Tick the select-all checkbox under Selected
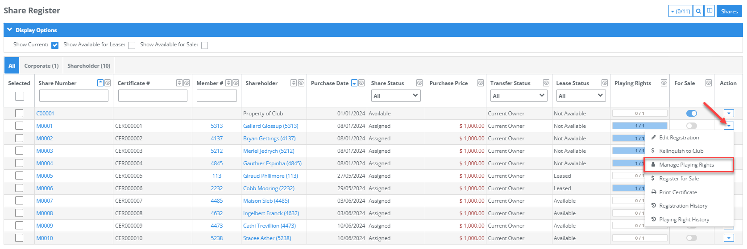The width and height of the screenshot is (747, 249). point(19,96)
